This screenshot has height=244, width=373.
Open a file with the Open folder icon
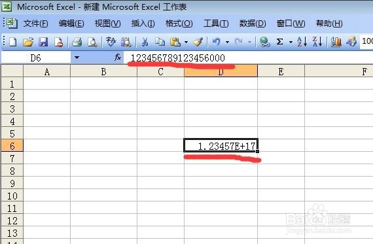[28, 42]
